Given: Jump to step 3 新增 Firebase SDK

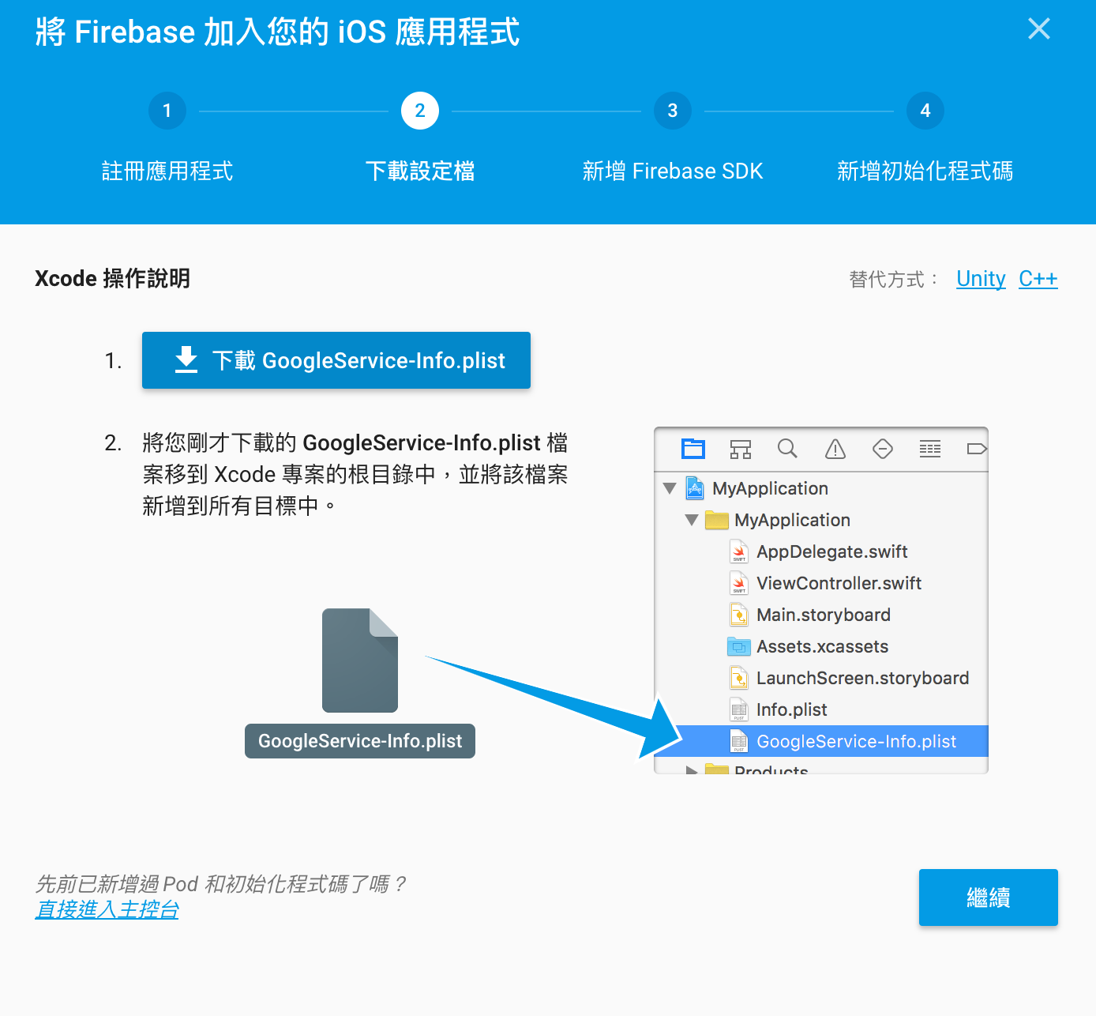Looking at the screenshot, I should (673, 111).
